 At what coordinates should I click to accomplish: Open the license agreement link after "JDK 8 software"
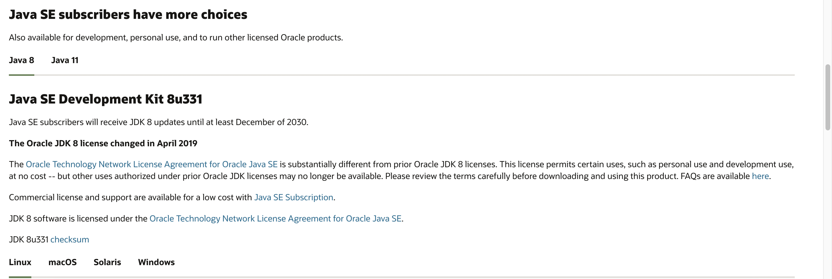tap(276, 219)
